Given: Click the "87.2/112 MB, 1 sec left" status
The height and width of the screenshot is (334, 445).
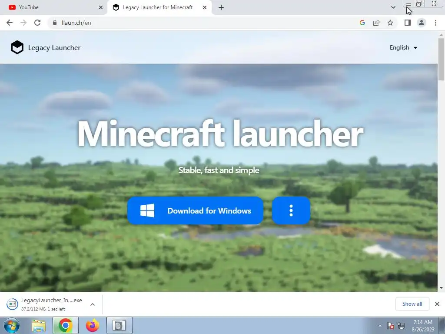Looking at the screenshot, I should tap(43, 309).
